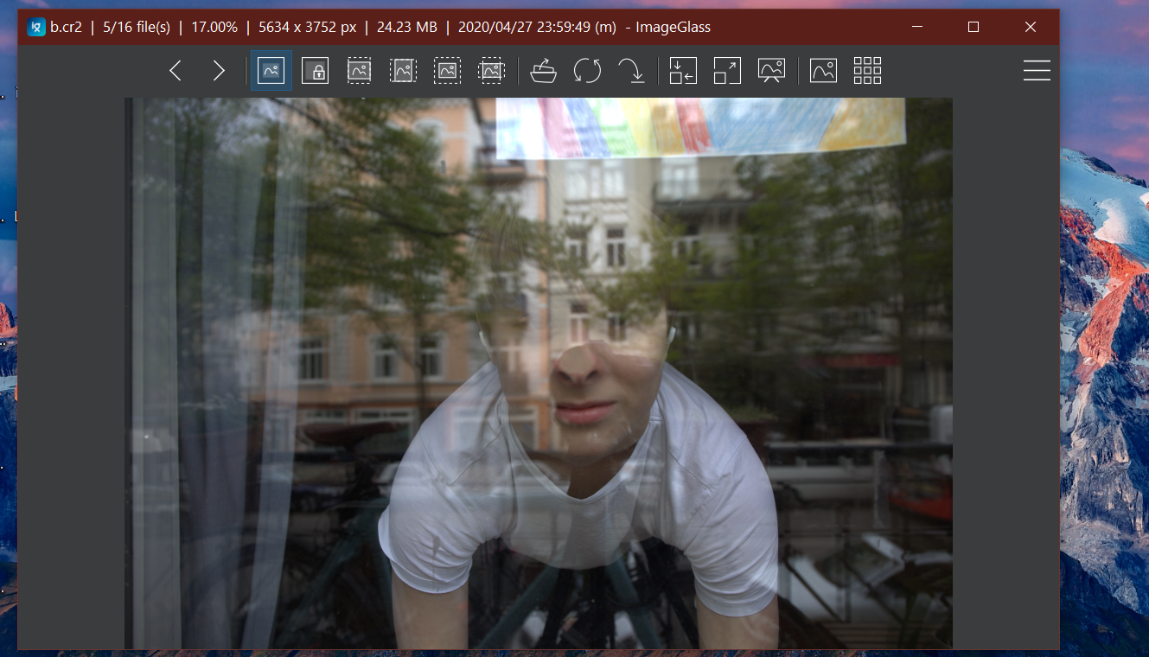Toggle Window fit mode icon

[683, 71]
